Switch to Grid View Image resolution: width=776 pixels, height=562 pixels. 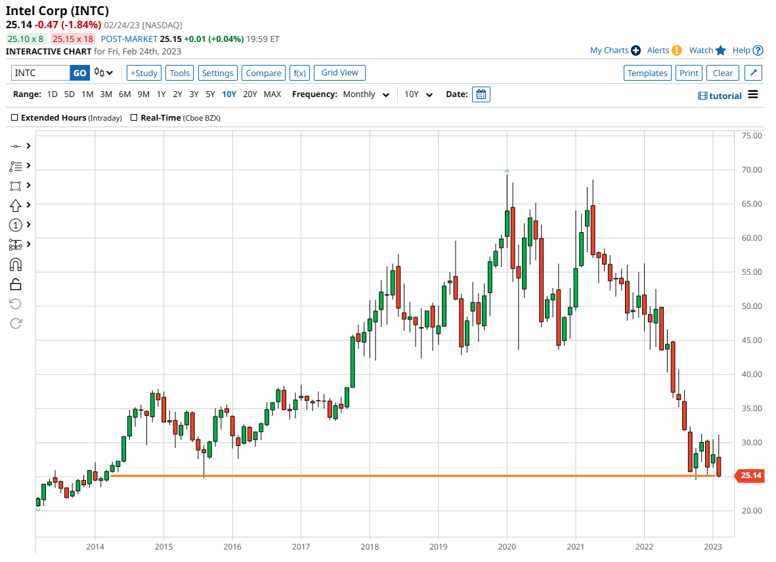click(x=339, y=73)
